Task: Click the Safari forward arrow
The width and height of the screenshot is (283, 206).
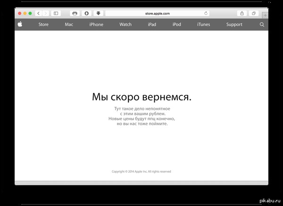Action: tap(46, 14)
